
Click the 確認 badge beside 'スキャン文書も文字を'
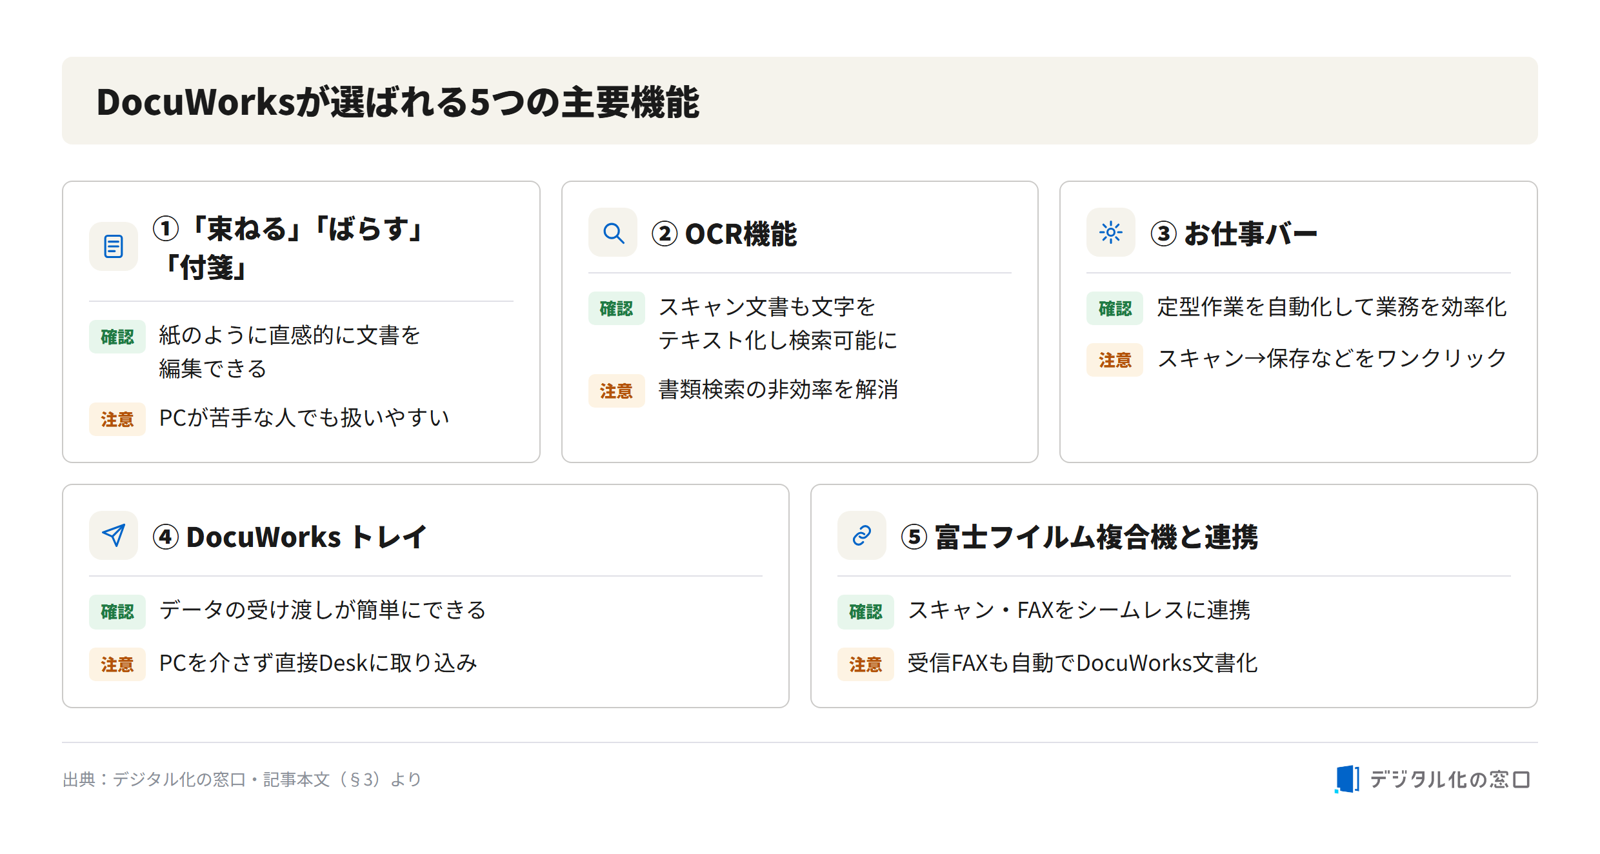point(617,308)
